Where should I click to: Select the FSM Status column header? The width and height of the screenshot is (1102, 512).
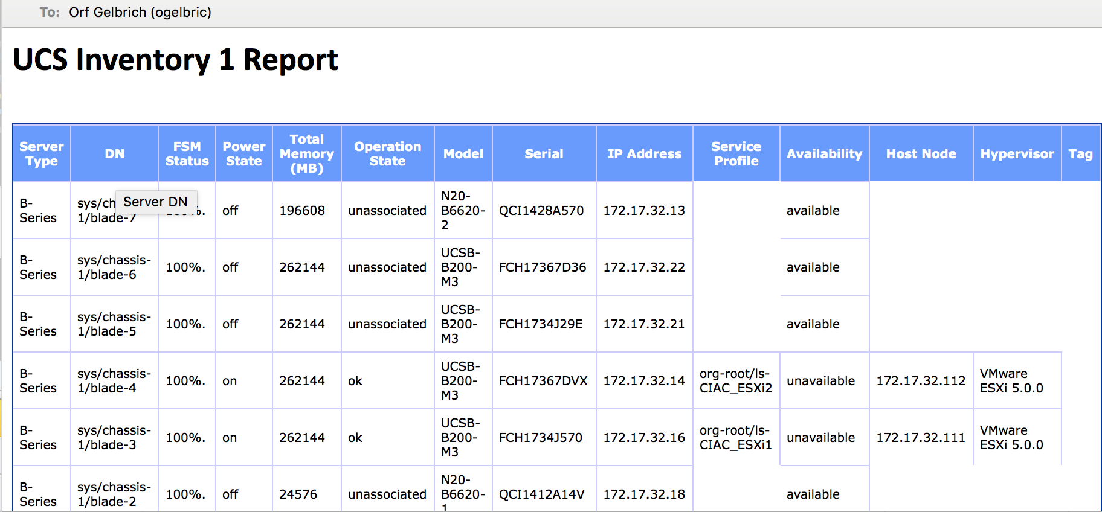pos(187,153)
